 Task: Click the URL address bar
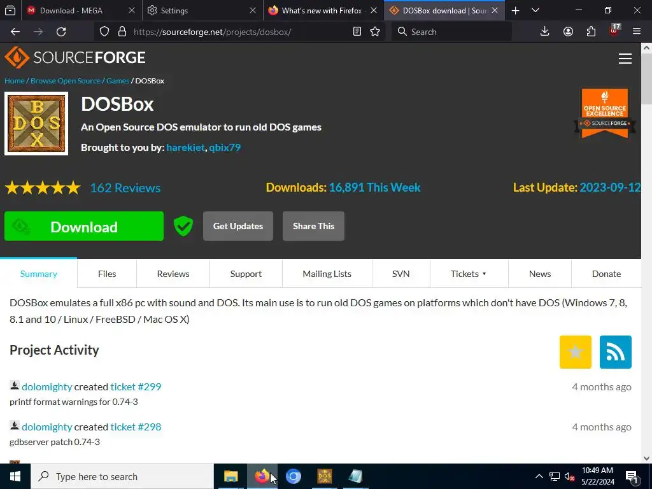click(241, 32)
